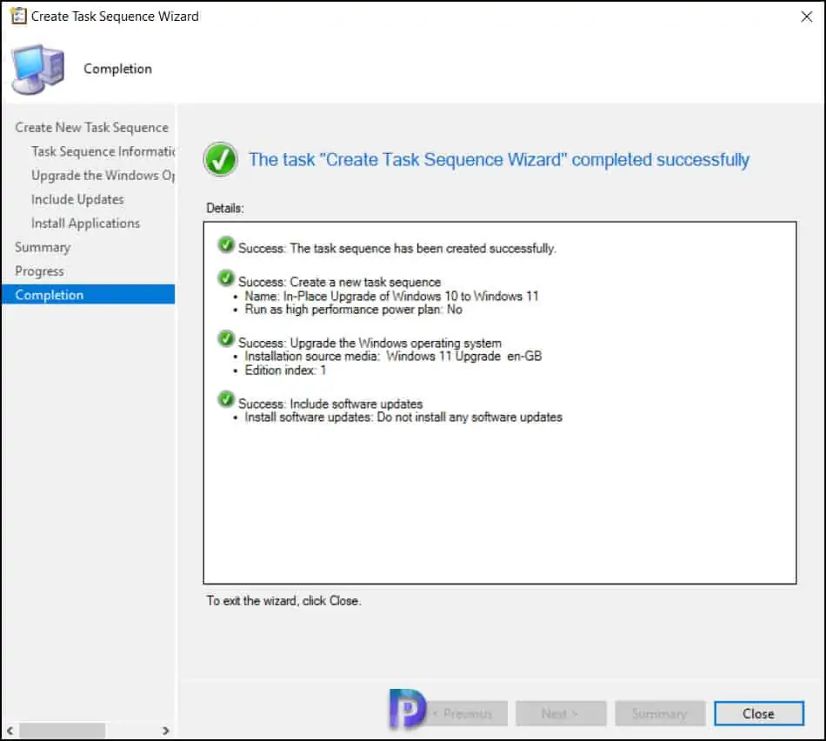Click the disabled Previous button
The width and height of the screenshot is (826, 741).
(x=467, y=713)
